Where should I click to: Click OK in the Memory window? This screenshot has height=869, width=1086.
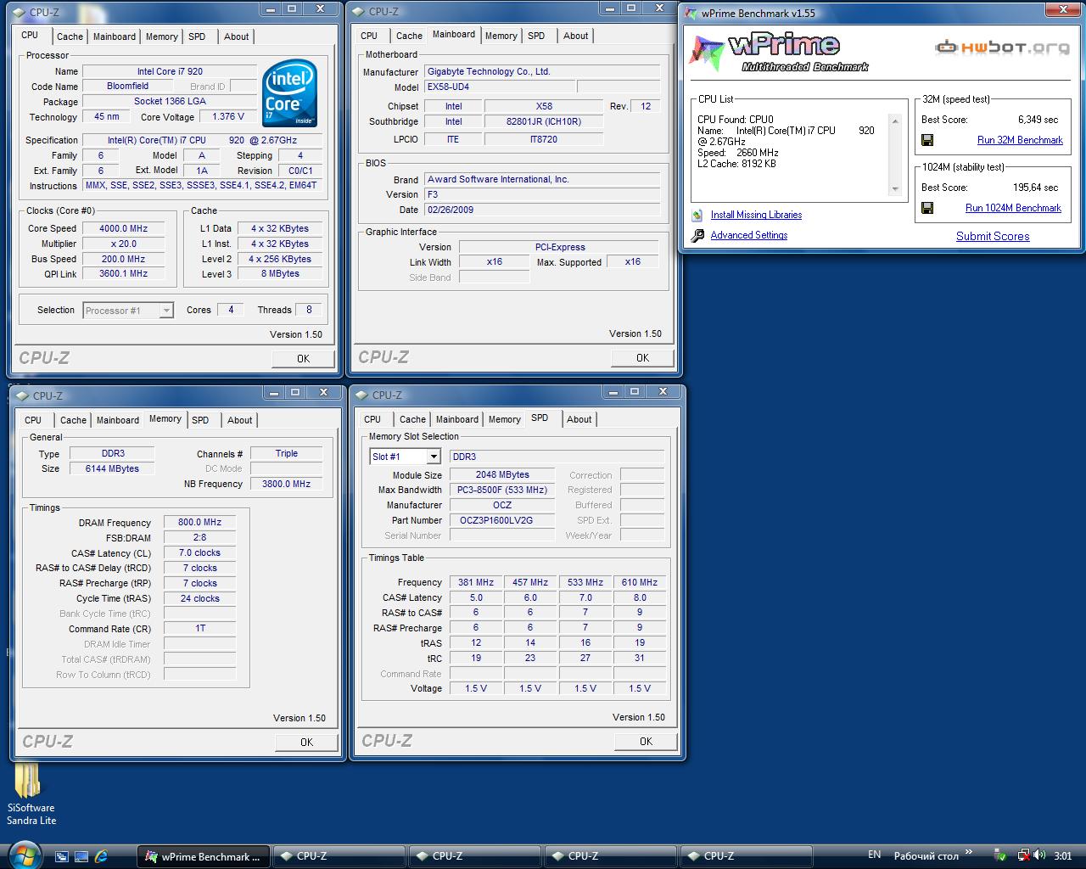[306, 742]
